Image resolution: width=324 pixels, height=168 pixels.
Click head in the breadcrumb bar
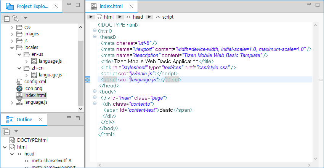(138, 17)
